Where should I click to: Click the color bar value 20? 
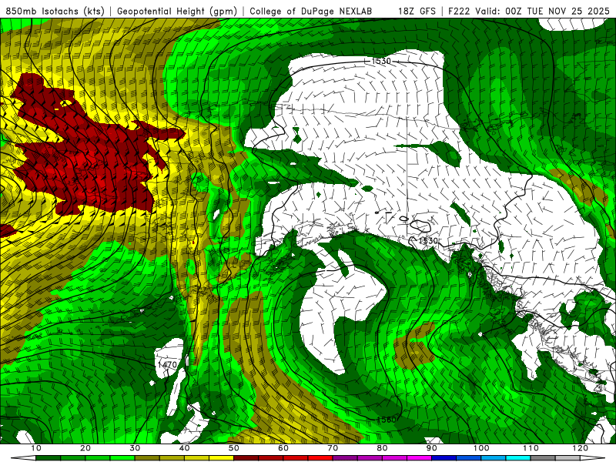pos(85,448)
